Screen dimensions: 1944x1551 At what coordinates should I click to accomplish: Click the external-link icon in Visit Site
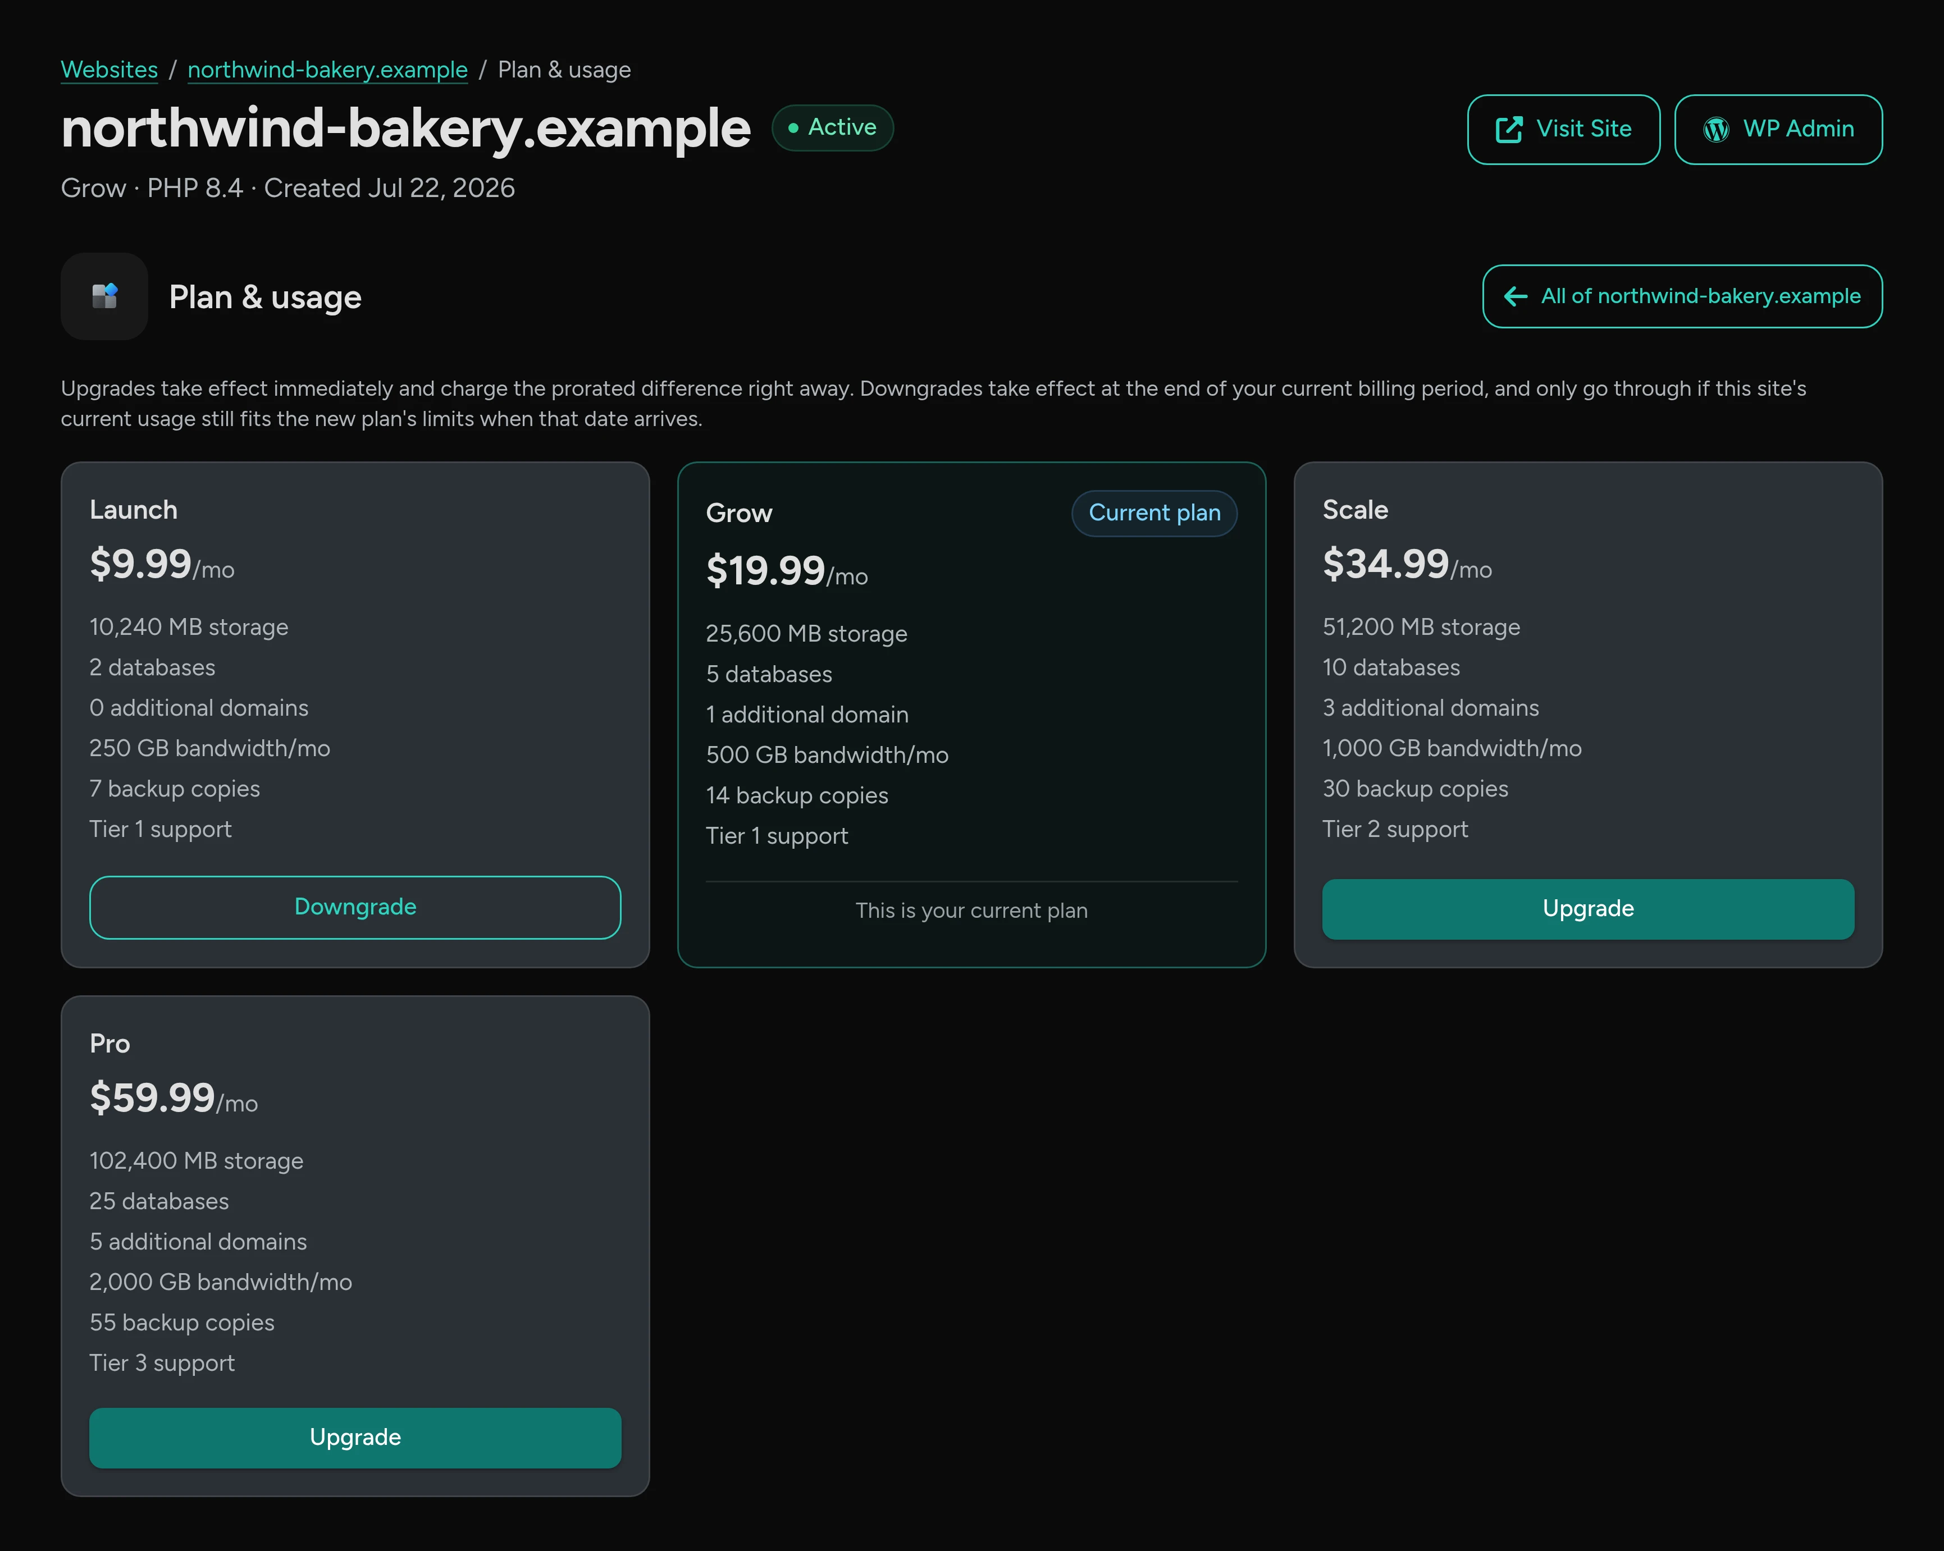(x=1508, y=130)
